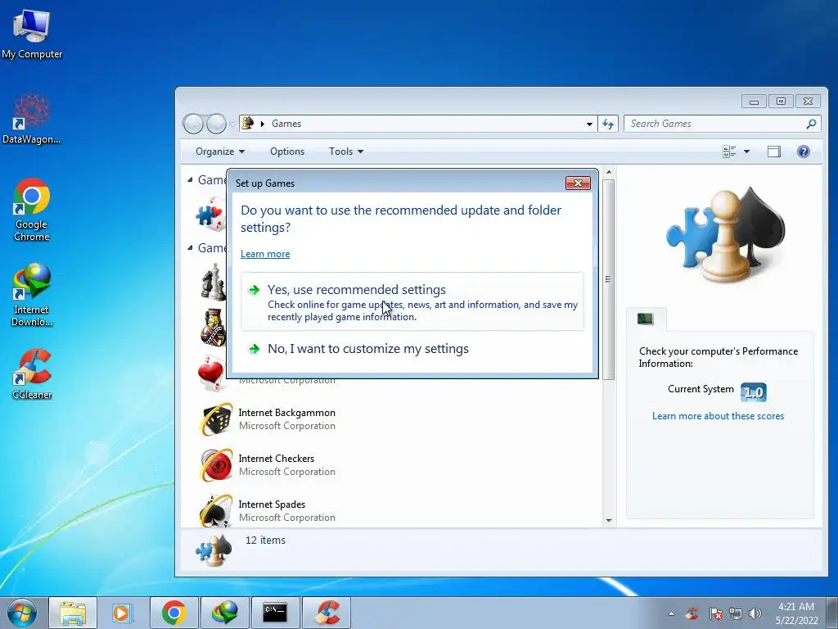Image resolution: width=838 pixels, height=629 pixels.
Task: Open the recent pages dropdown near Back
Action: [x=232, y=124]
